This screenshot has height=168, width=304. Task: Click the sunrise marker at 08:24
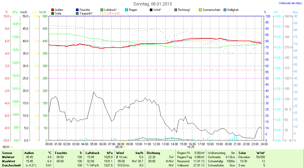click(x=124, y=147)
